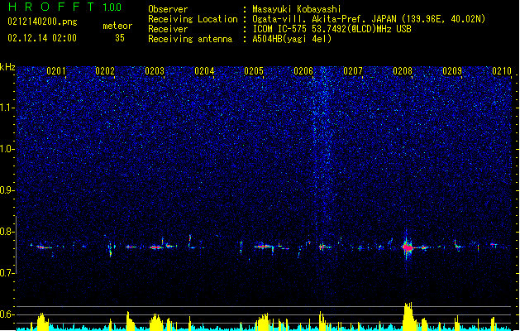Viewport: 520px width, 331px height.
Task: Click the HROFFT title text
Action: [51, 7]
